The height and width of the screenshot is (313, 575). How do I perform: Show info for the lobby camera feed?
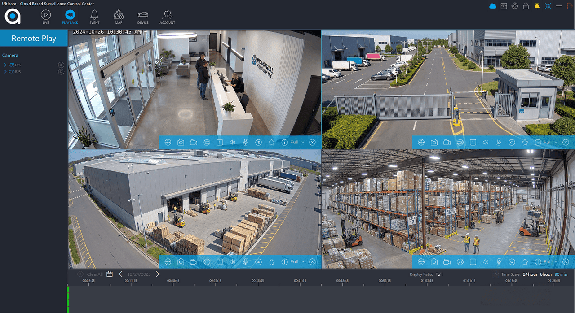(x=284, y=142)
